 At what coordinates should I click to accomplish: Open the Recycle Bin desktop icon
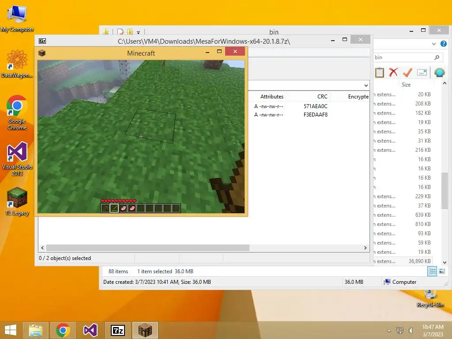point(430,298)
